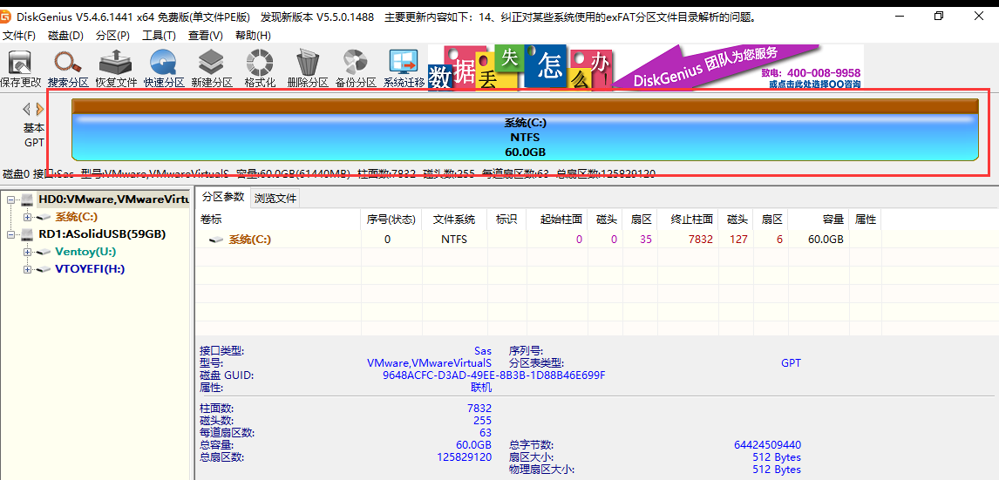Viewport: 999px width, 480px height.
Task: Open the 备份分区 (Backup Partition) tool
Action: [x=356, y=68]
